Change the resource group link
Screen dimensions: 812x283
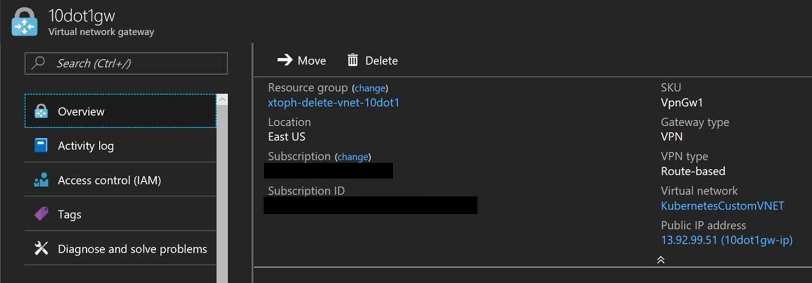pyautogui.click(x=370, y=88)
